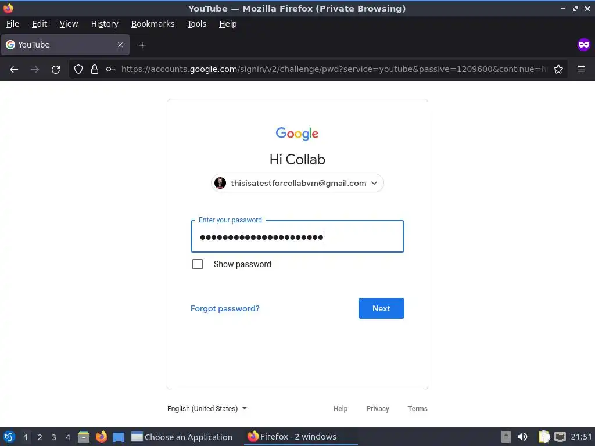Switch to workspace 2

40,437
